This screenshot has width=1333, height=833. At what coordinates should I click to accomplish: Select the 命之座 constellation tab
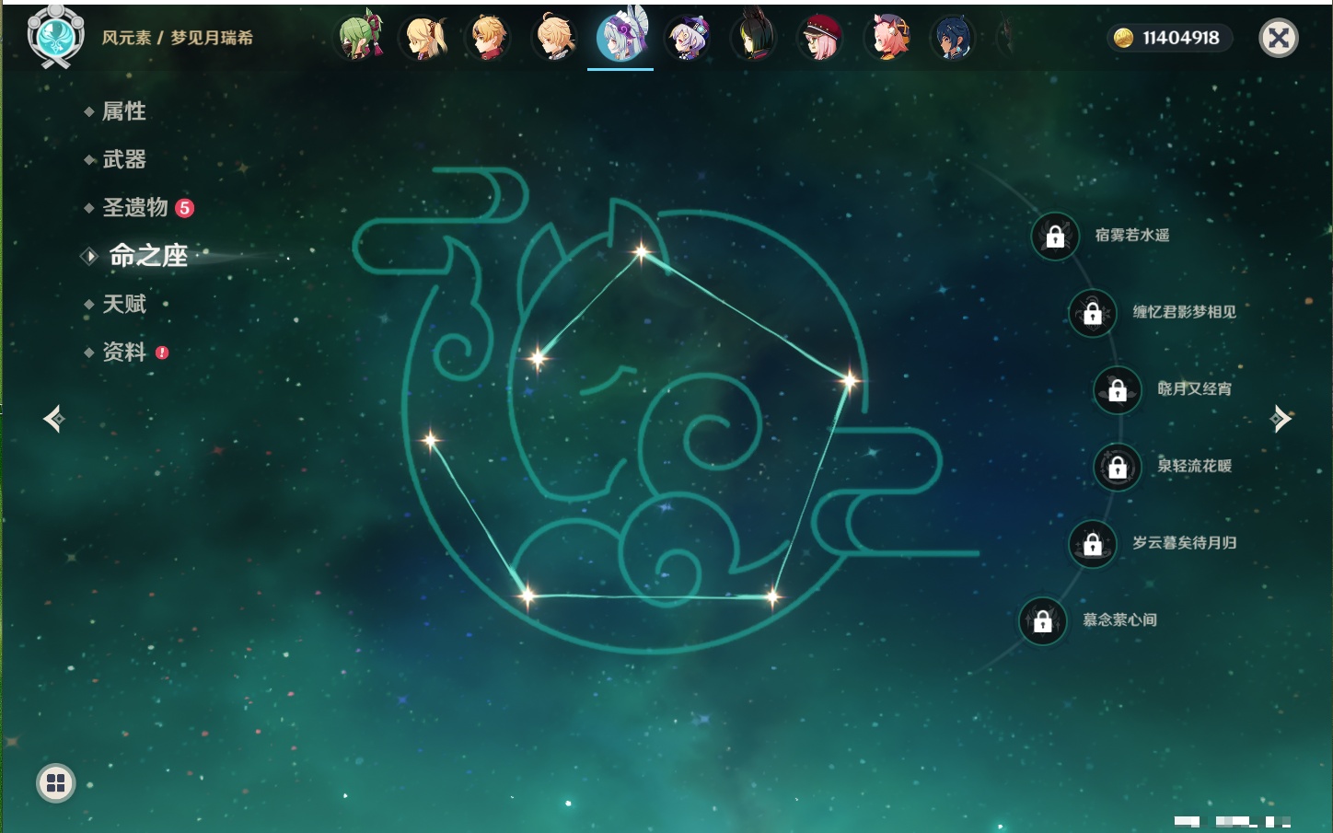pos(147,255)
